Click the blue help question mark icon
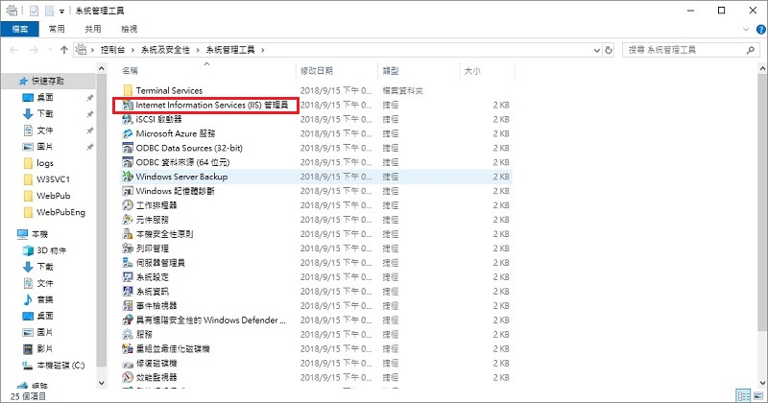Image resolution: width=768 pixels, height=403 pixels. coord(758,30)
